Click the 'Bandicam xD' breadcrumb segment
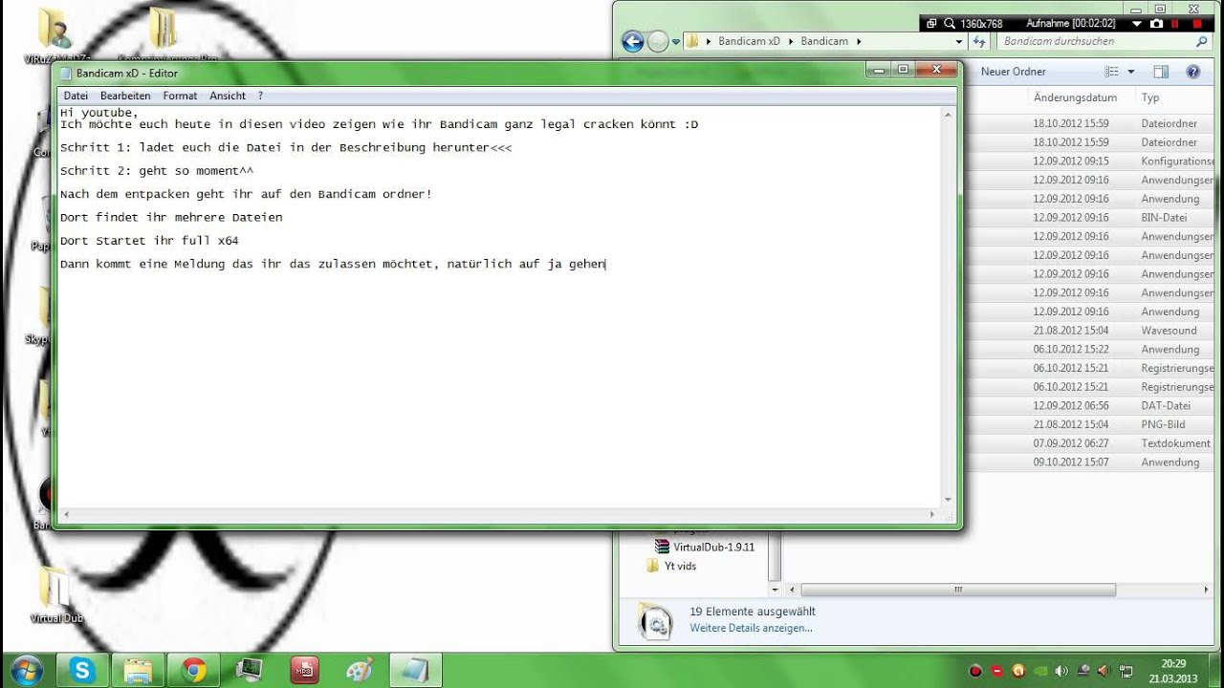The height and width of the screenshot is (688, 1224). point(749,41)
